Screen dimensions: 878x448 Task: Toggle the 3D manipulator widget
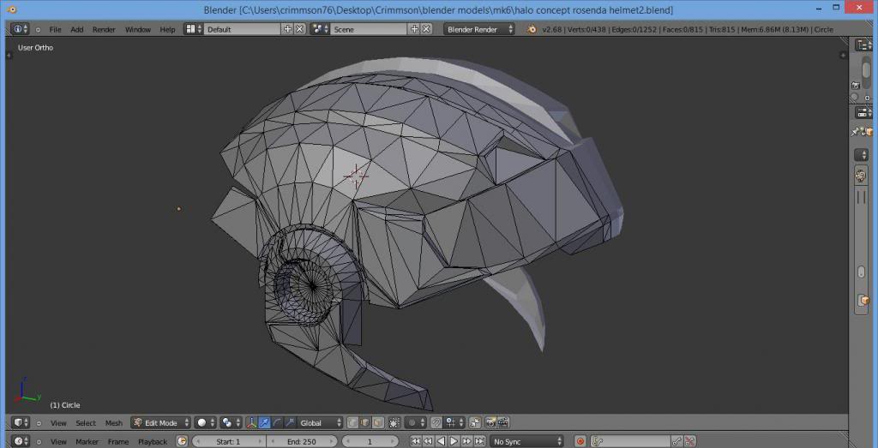(x=251, y=423)
